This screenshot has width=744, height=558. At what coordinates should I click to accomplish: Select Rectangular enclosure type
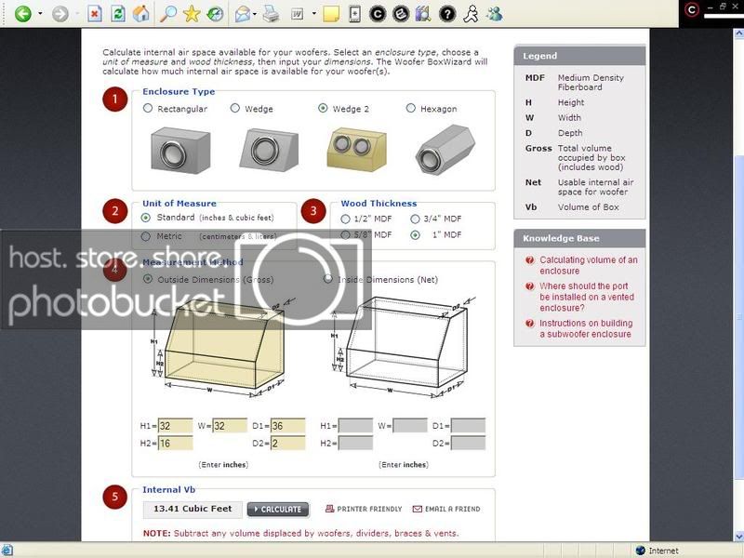(x=148, y=108)
